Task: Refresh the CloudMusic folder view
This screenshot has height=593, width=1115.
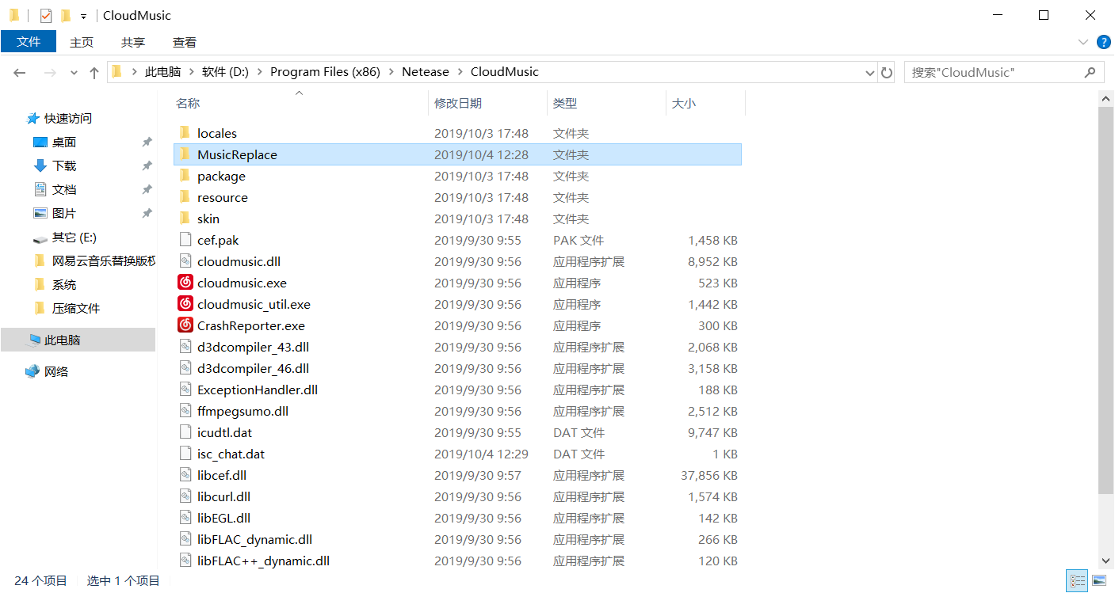Action: [887, 72]
